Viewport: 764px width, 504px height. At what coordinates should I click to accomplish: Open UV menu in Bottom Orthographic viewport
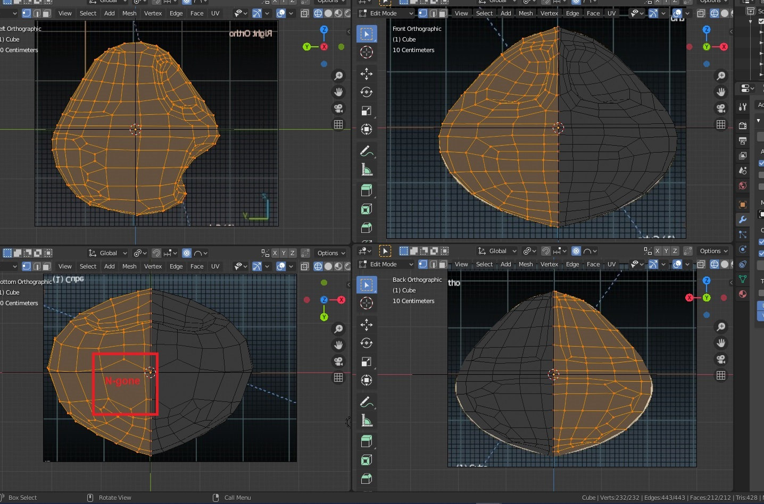click(215, 266)
